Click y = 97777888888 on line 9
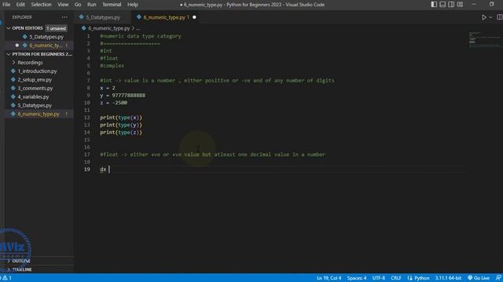This screenshot has width=503, height=282. [x=123, y=96]
